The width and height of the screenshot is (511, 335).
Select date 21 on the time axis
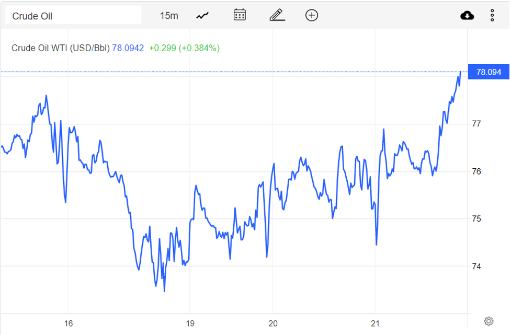pos(375,324)
